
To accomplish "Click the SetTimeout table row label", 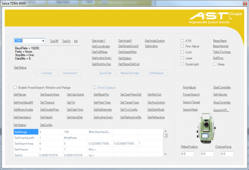I will [x=21, y=149].
